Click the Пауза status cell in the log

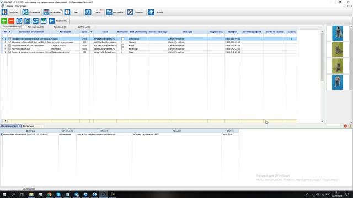[230, 134]
